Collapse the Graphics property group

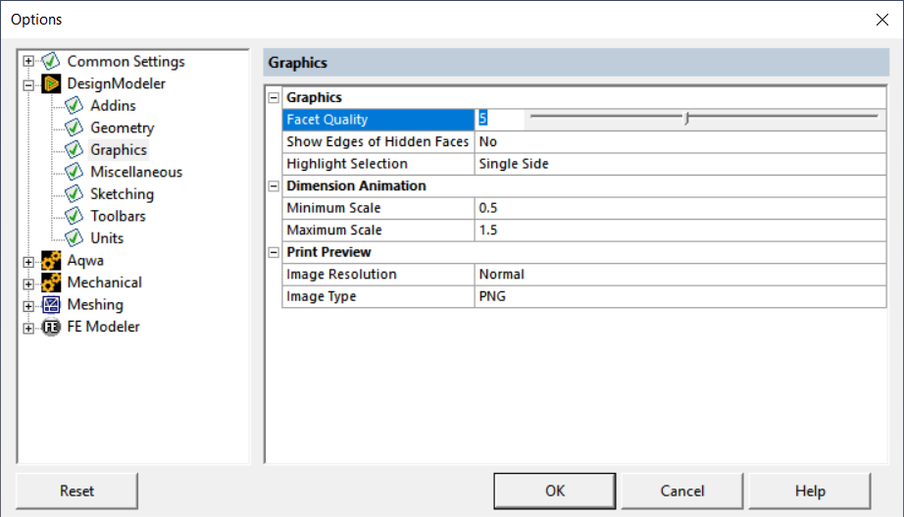click(x=274, y=97)
